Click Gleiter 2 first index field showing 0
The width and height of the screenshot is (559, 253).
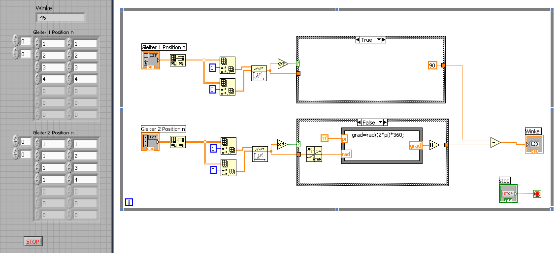(25, 141)
